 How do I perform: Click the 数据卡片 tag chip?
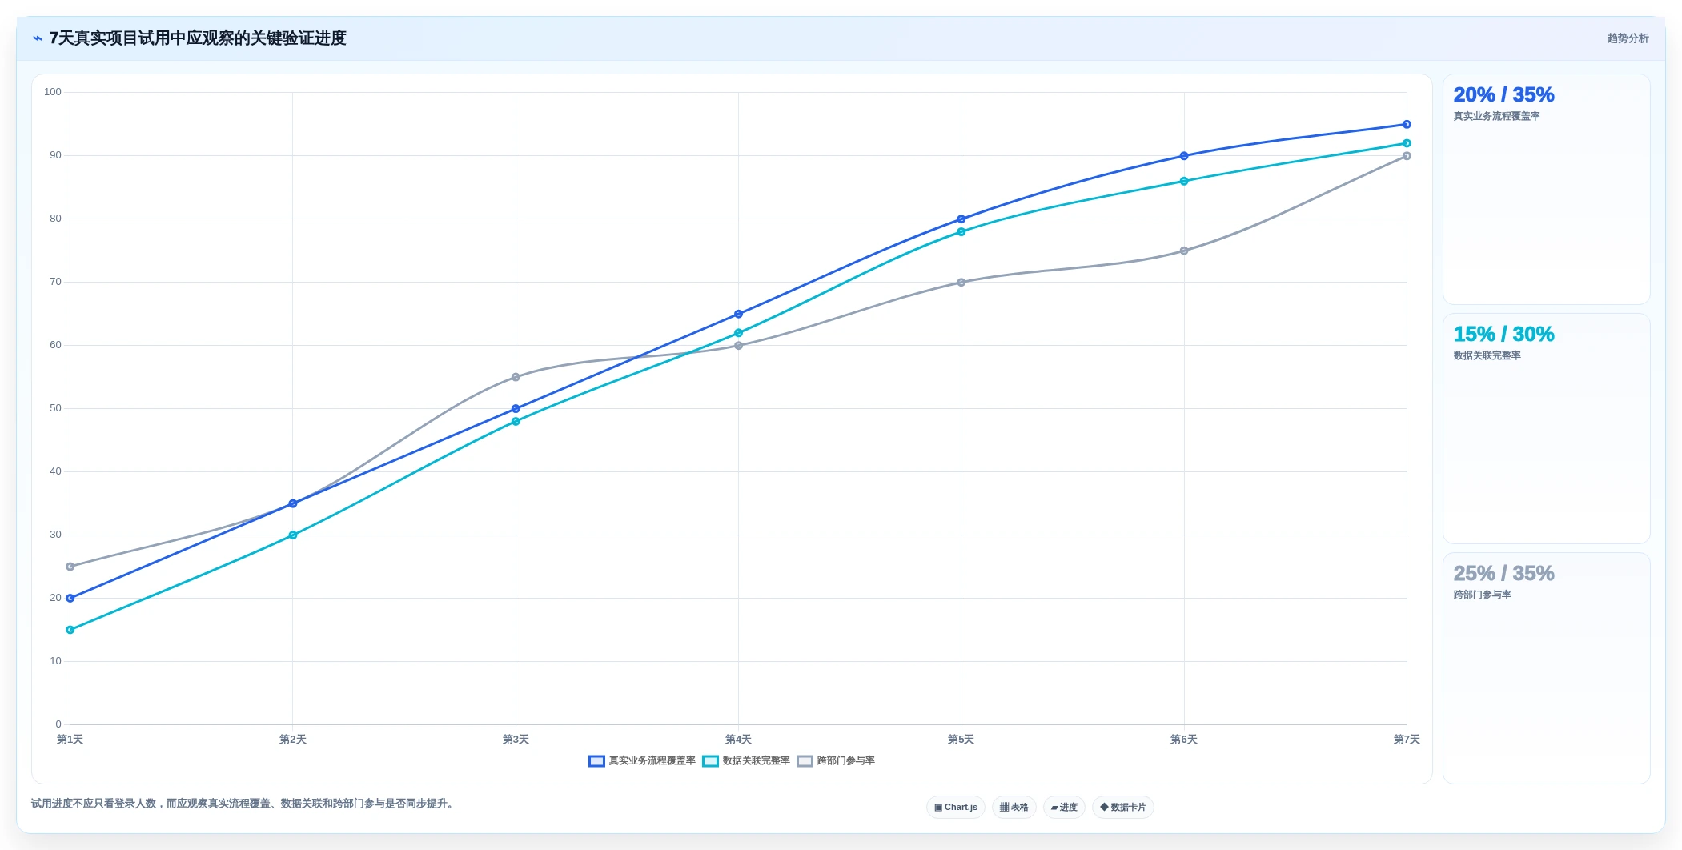1123,807
